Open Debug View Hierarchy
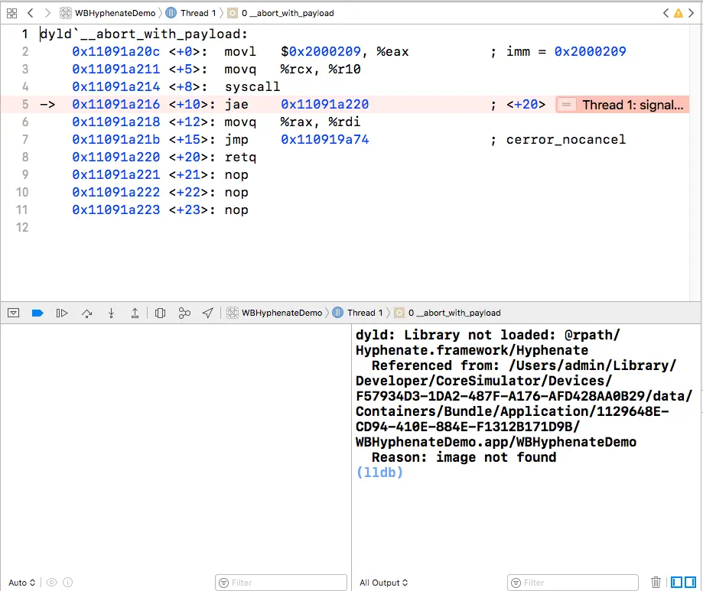Image resolution: width=703 pixels, height=591 pixels. point(160,313)
